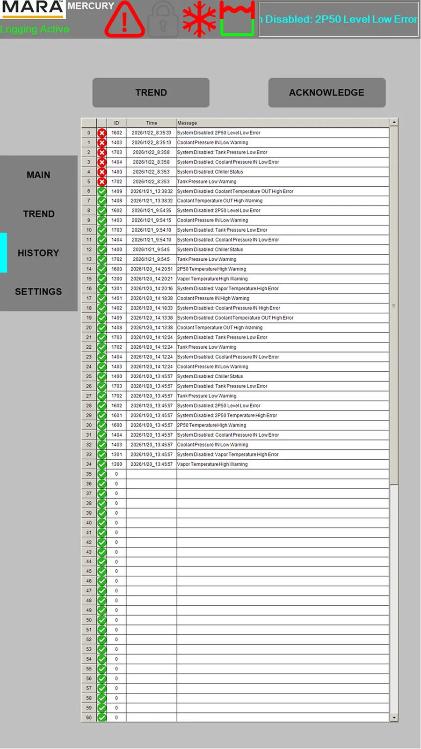Click red X icon for row 4 Chiller Status
421x749 pixels.
coord(102,172)
